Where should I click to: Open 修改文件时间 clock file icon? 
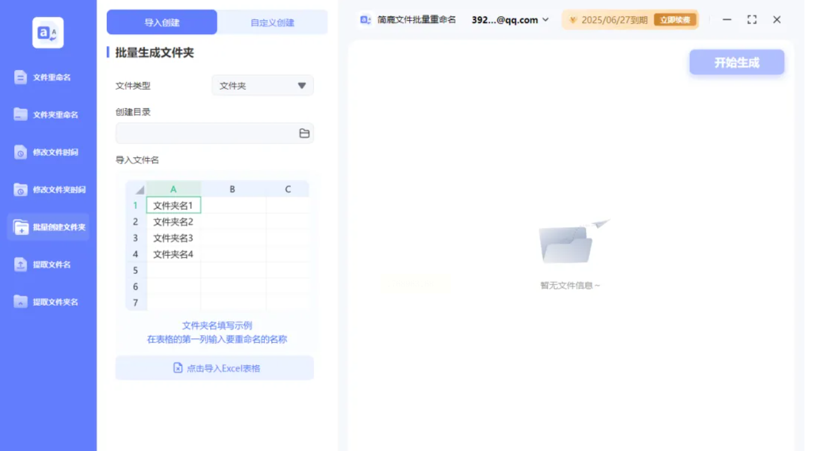pos(21,152)
